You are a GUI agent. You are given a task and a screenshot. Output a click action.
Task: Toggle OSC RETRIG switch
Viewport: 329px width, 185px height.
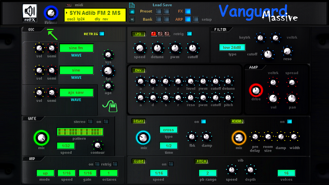102,34
